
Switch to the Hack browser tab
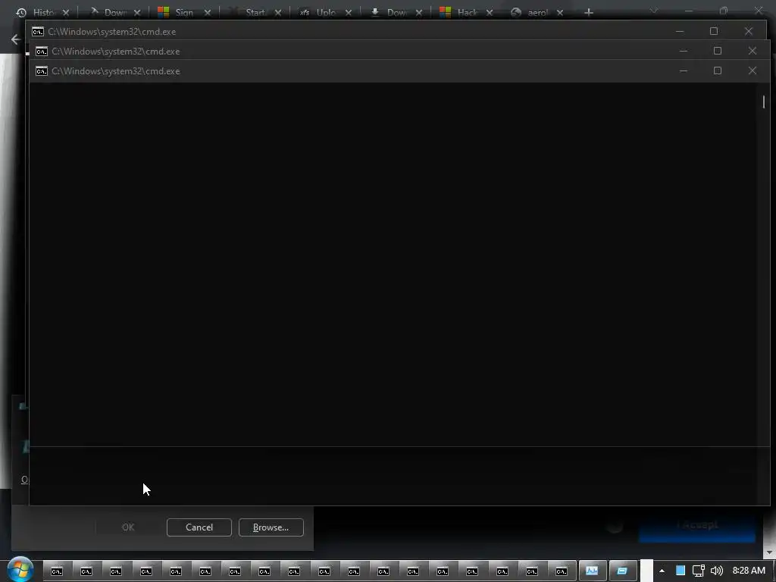tap(467, 12)
